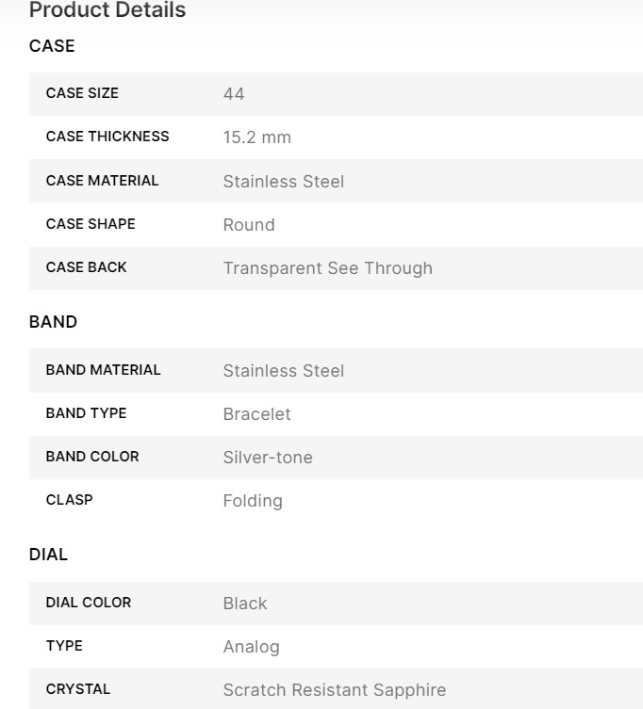Click the Transparent See Through value
This screenshot has height=709, width=643.
(327, 268)
